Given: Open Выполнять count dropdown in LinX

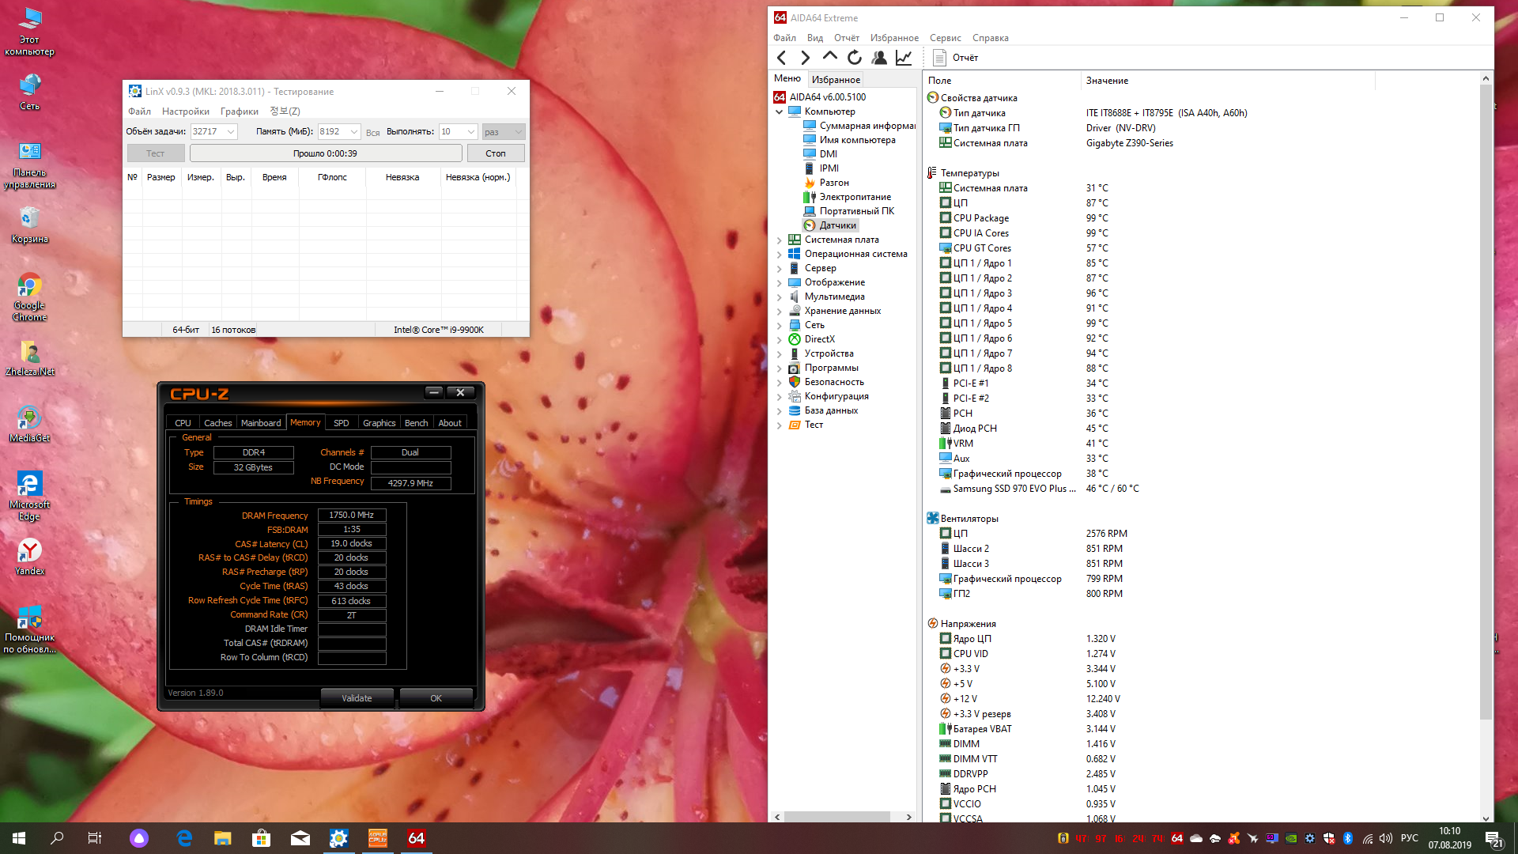Looking at the screenshot, I should (x=471, y=132).
